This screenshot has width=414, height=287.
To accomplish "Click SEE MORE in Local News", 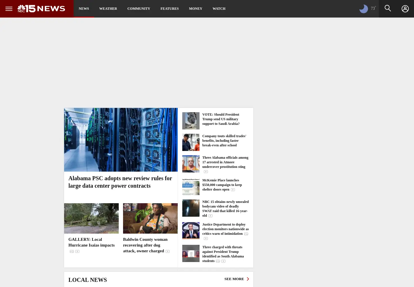I will (234, 279).
